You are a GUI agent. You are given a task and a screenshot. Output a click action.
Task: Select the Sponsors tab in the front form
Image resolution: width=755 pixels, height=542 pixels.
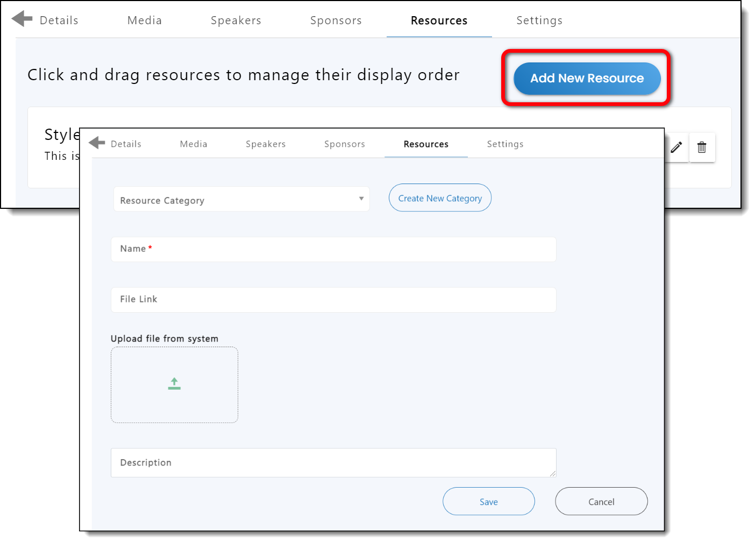(344, 144)
